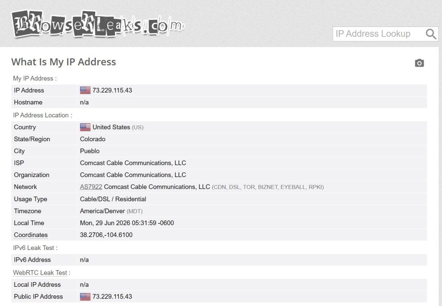Open the WebRTC Leak Test link

click(x=40, y=273)
